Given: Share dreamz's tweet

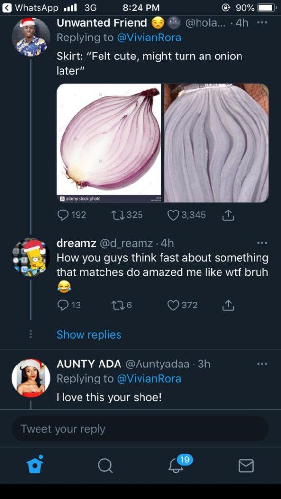Looking at the screenshot, I should tap(228, 306).
